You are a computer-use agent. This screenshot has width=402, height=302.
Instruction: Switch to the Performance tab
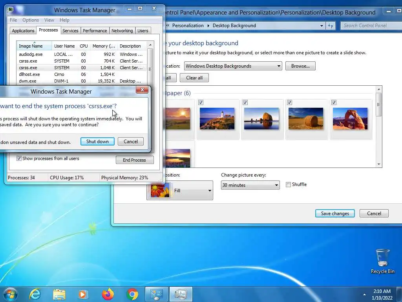tap(95, 31)
